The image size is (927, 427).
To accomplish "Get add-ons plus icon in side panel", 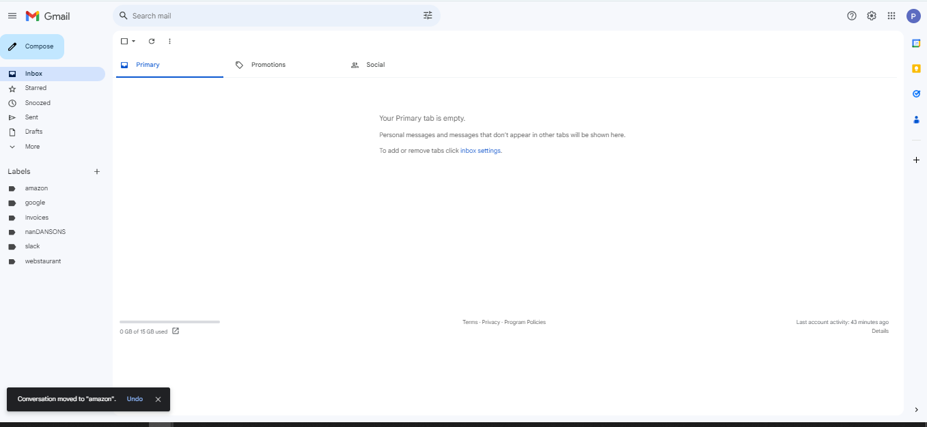I will [916, 160].
